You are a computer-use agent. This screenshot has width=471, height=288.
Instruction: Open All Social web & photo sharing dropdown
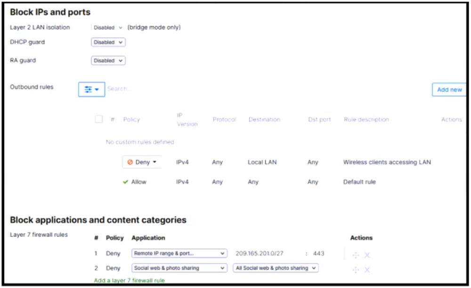click(x=276, y=268)
